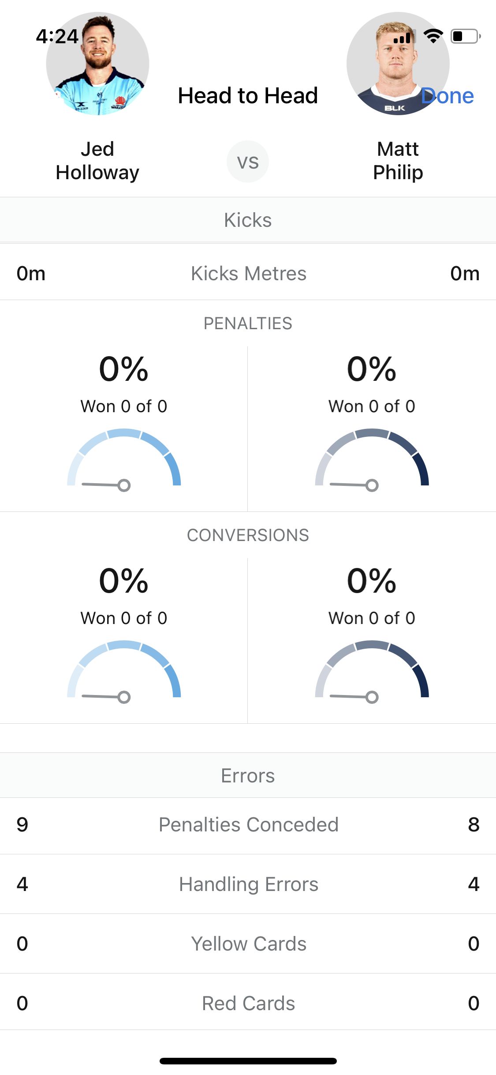This screenshot has height=1075, width=496.
Task: Tap the Wi-Fi status icon
Action: [433, 36]
